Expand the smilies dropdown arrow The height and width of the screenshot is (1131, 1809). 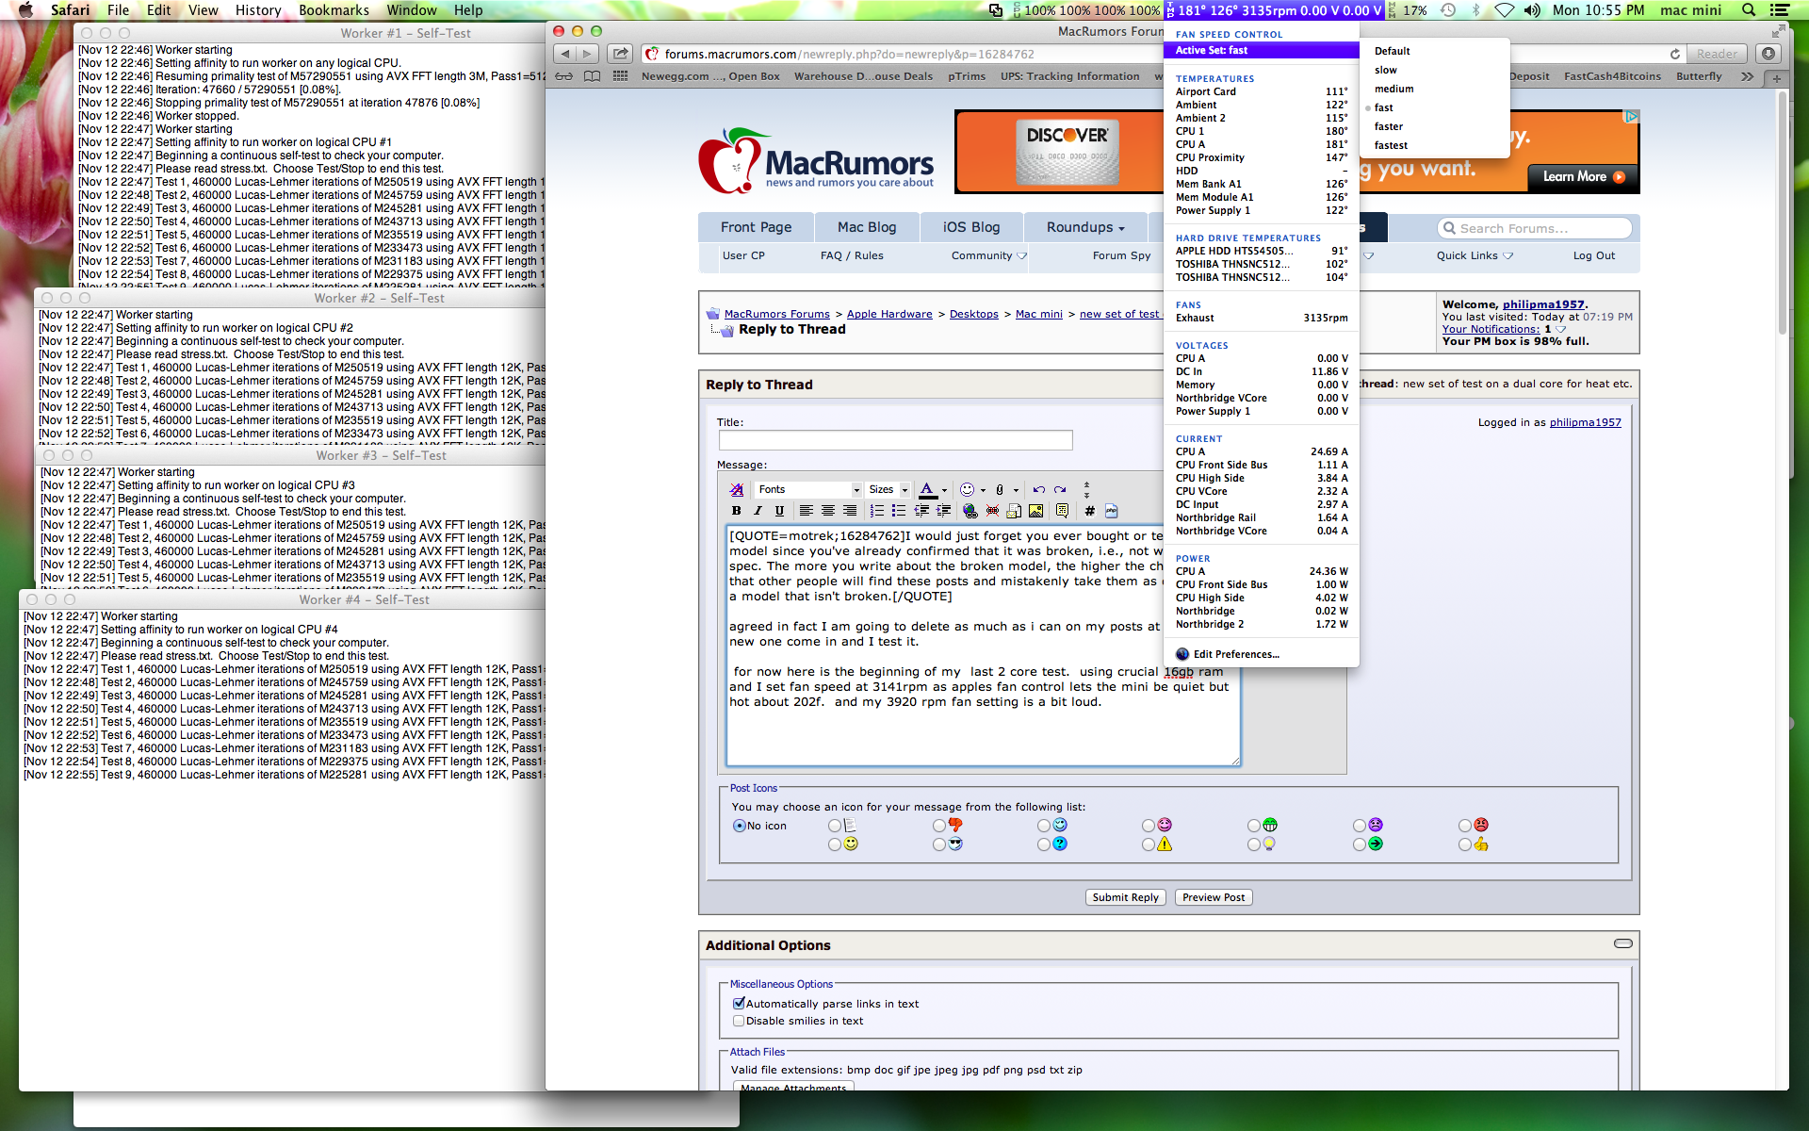click(983, 489)
